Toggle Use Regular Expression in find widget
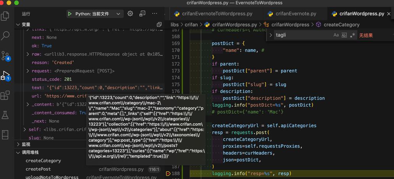Viewport: 394px width, 179px height. tap(352, 35)
